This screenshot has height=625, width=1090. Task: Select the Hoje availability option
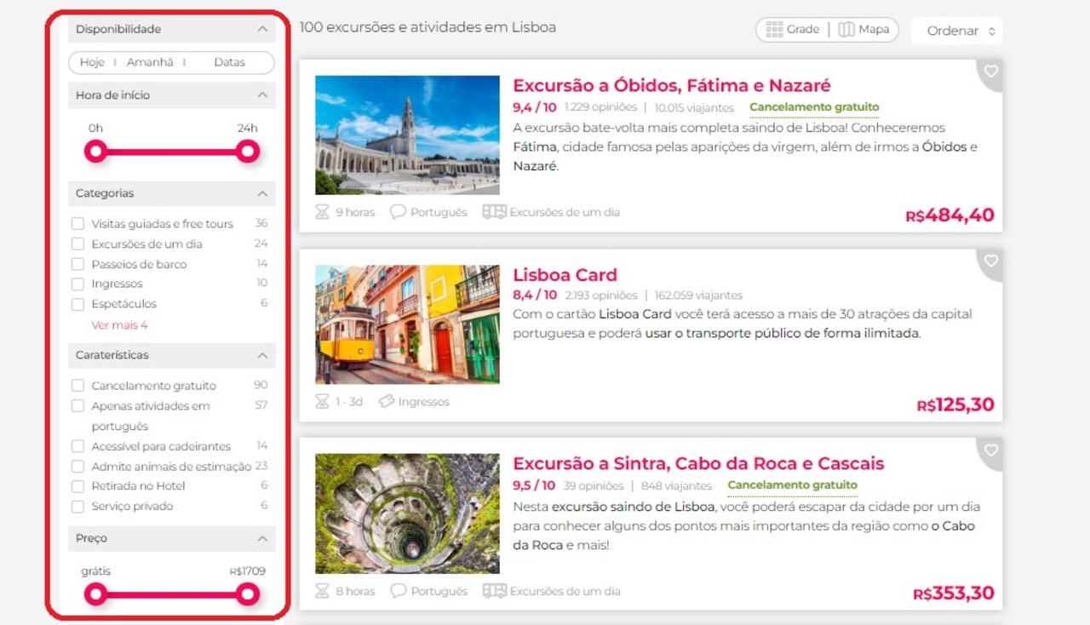coord(92,62)
